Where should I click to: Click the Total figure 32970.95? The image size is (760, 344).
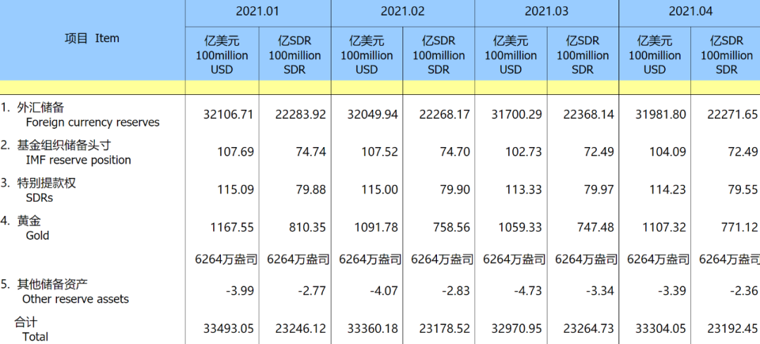(517, 329)
